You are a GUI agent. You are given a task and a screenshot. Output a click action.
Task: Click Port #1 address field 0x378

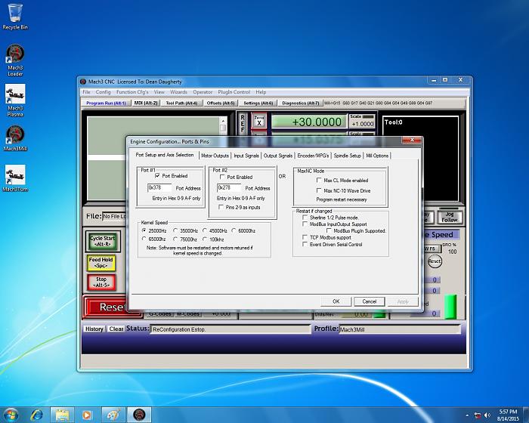coord(159,188)
